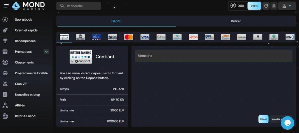The image size is (299, 133).
Task: Open the user account dropdown
Action: (x=287, y=6)
